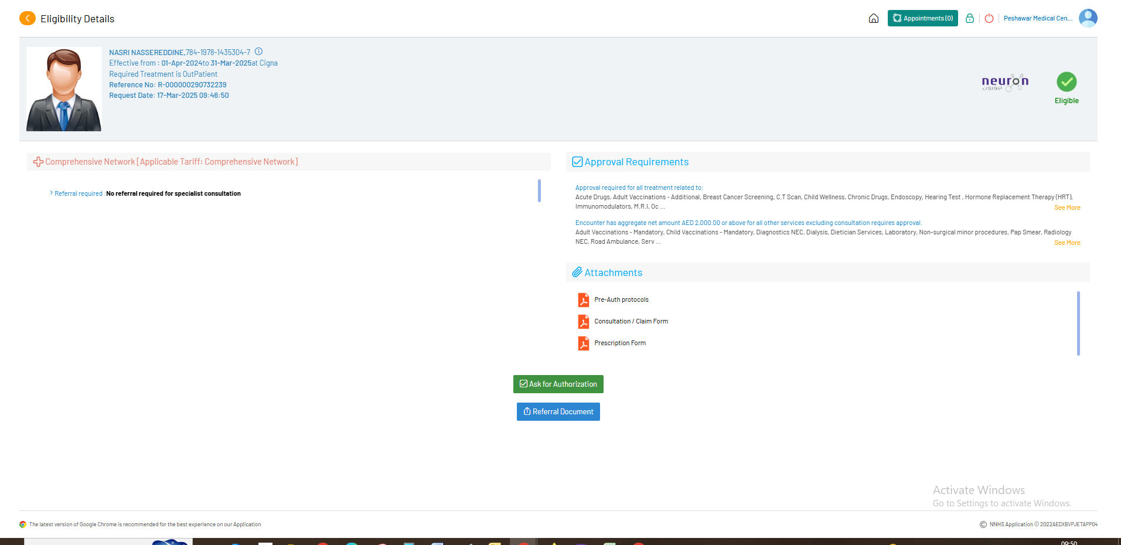This screenshot has width=1121, height=545.
Task: Open the Prescription Form PDF icon
Action: 584,343
